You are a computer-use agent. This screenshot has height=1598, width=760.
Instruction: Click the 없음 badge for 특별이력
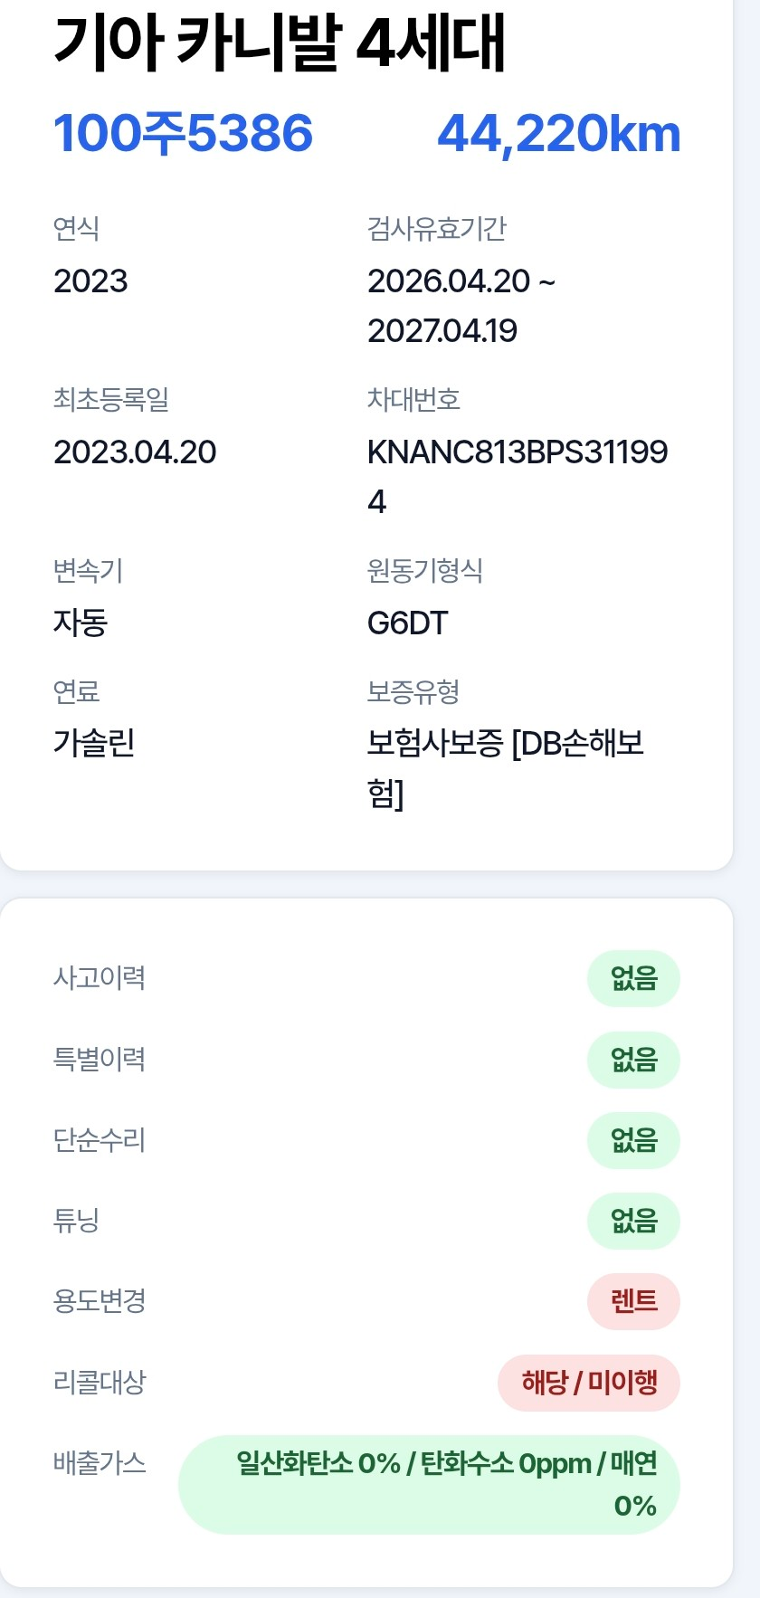coord(633,1060)
